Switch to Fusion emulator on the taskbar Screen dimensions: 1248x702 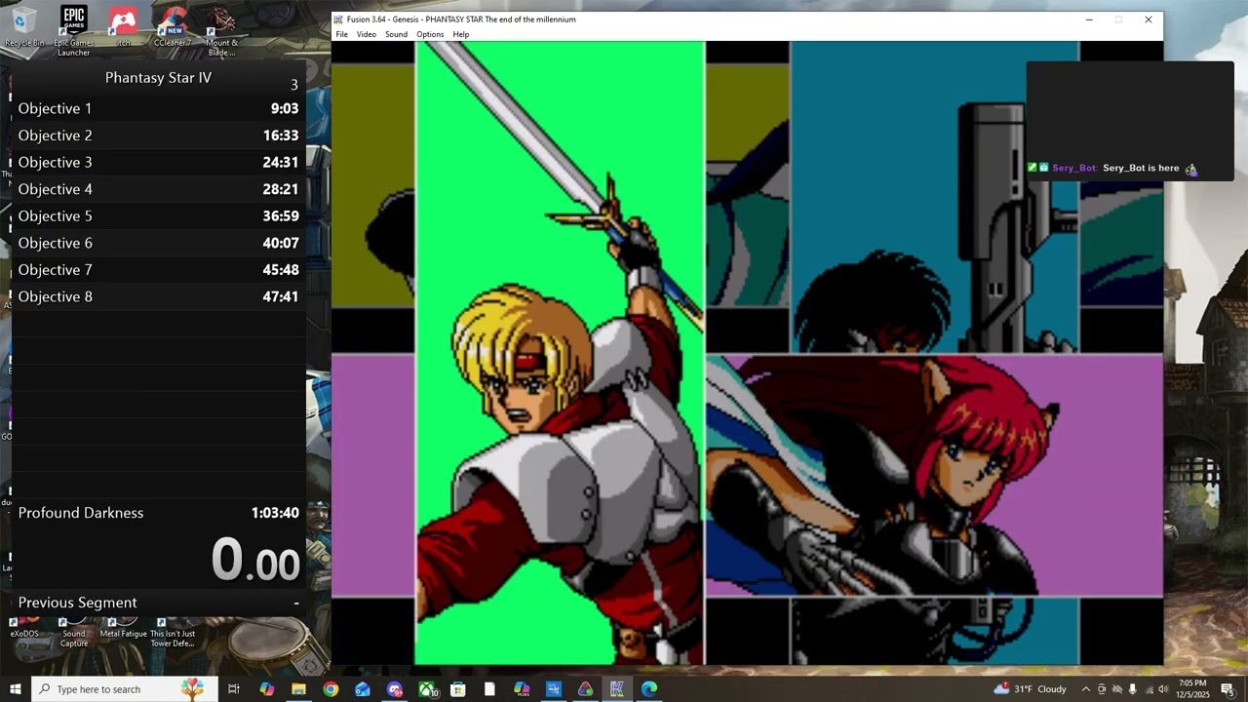(617, 689)
